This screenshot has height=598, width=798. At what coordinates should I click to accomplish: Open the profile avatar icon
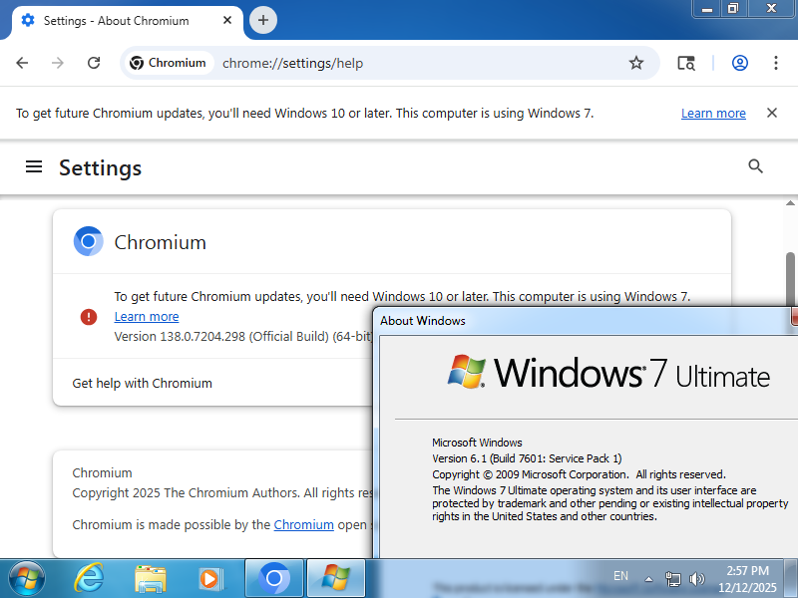739,63
